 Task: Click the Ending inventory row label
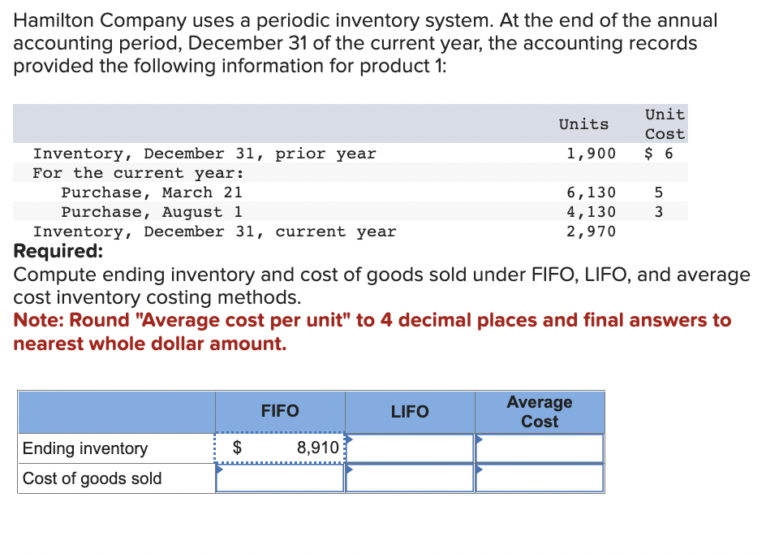point(85,448)
